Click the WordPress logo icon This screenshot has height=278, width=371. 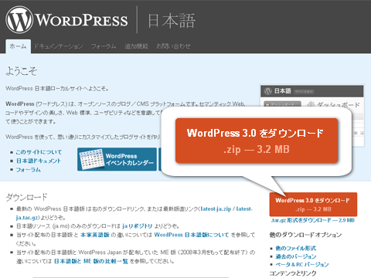19,20
